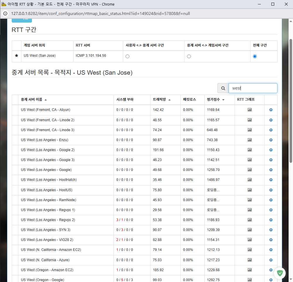The image size is (293, 282).
Task: Open RTT graph for Fremont, CA - Aliyun
Action: 249,110
